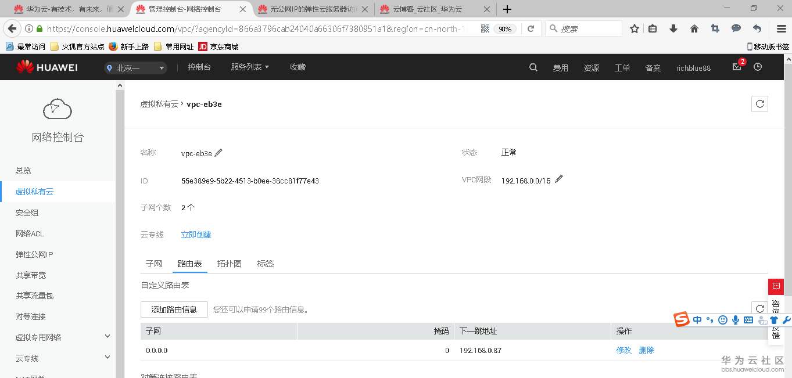Click the clock history icon in top bar
Image resolution: width=792 pixels, height=378 pixels.
pyautogui.click(x=757, y=67)
